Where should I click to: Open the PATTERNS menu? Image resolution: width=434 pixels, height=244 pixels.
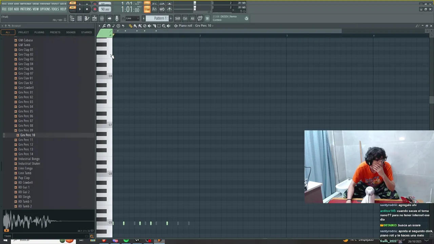pos(26,9)
